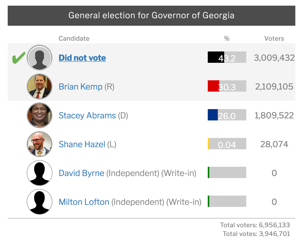The width and height of the screenshot is (302, 245).
Task: Click the green winner checkmark icon
Action: [x=19, y=58]
